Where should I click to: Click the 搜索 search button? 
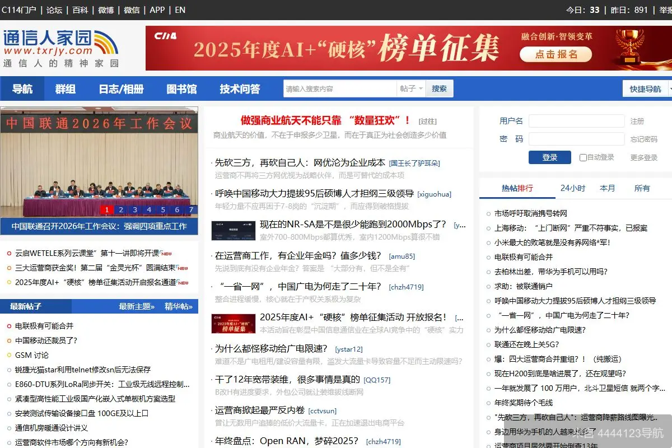coord(440,88)
